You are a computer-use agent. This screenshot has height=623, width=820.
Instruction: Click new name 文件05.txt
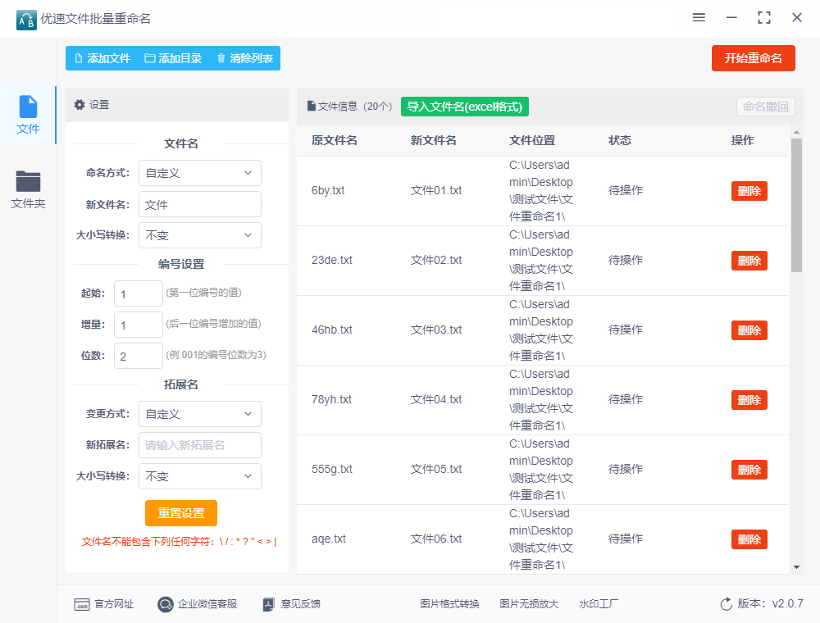[x=436, y=470]
